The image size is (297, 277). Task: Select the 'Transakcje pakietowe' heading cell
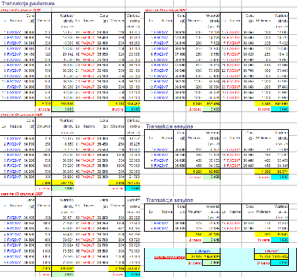(x=28, y=4)
